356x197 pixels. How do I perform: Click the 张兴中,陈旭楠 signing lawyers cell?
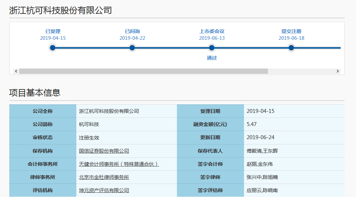pyautogui.click(x=294, y=177)
